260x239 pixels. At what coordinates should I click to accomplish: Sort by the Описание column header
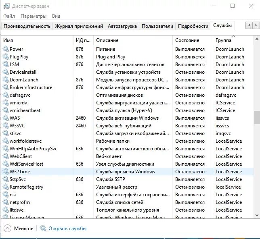click(x=133, y=40)
